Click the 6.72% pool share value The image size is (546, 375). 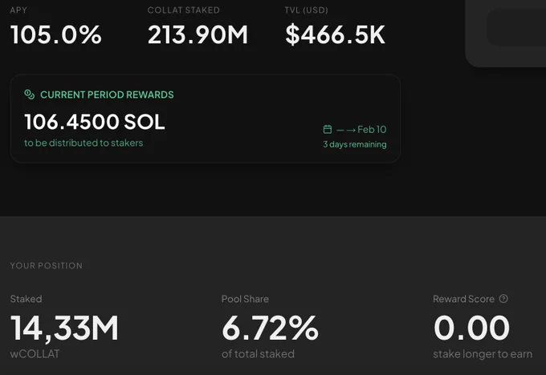click(270, 328)
